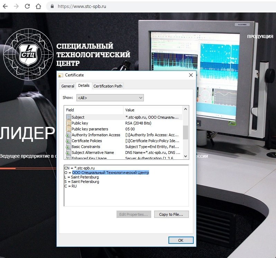The height and width of the screenshot is (258, 276).
Task: Click the CN = *.stc-spb.ru line
Action: pyautogui.click(x=80, y=168)
